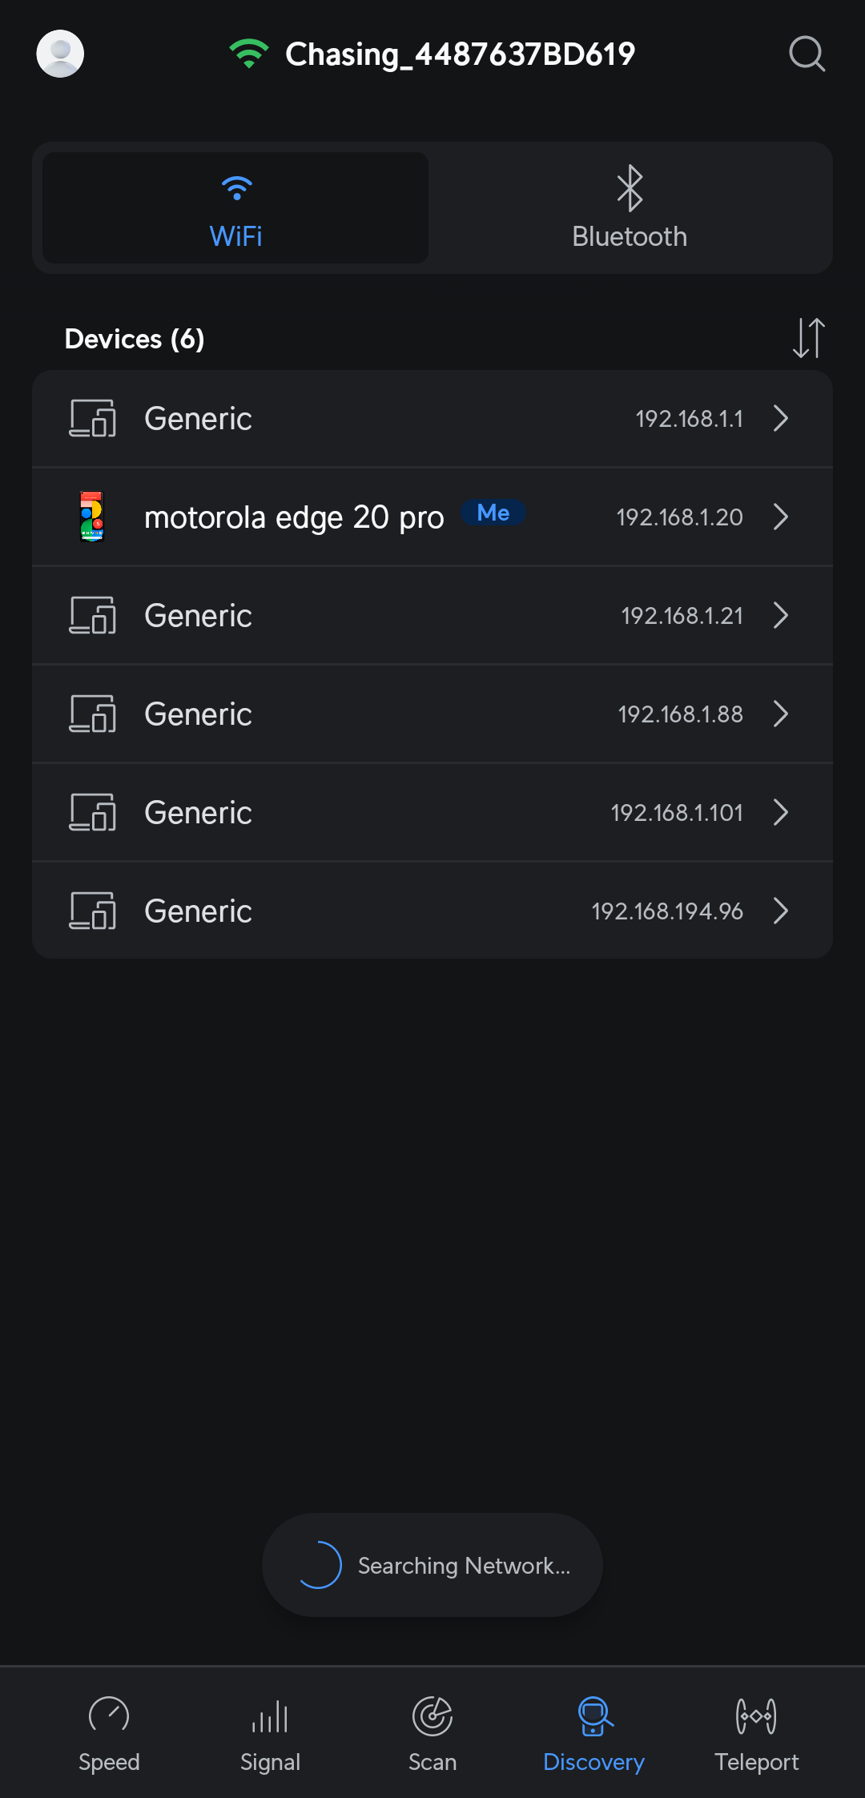Open the Scan radar tab
Image resolution: width=865 pixels, height=1798 pixels.
coord(432,1734)
